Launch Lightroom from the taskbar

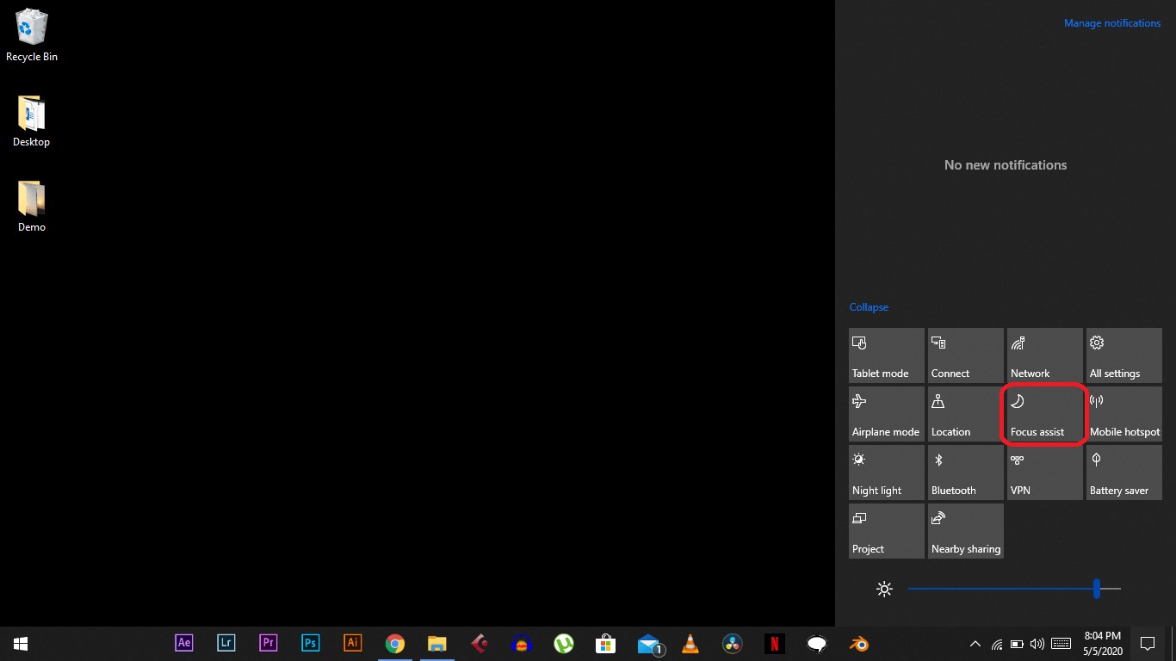[x=226, y=643]
